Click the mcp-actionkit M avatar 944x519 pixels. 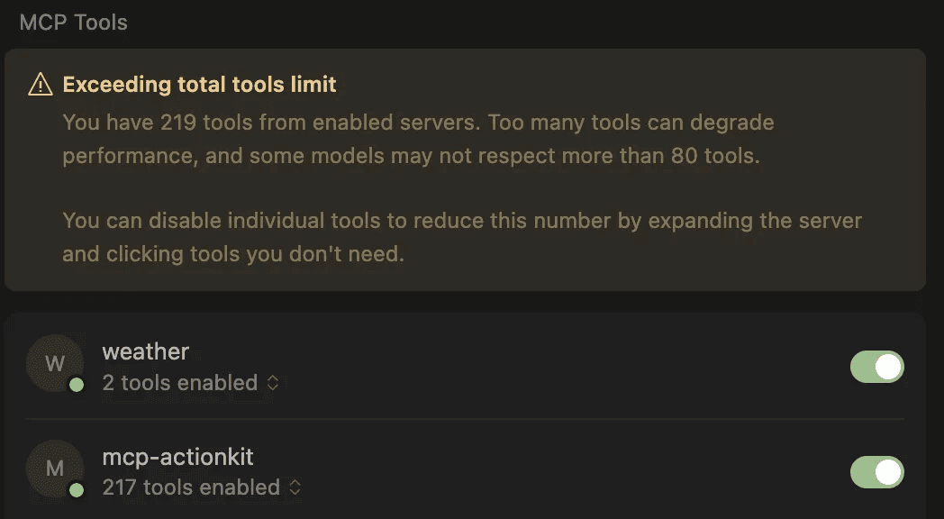tap(55, 469)
